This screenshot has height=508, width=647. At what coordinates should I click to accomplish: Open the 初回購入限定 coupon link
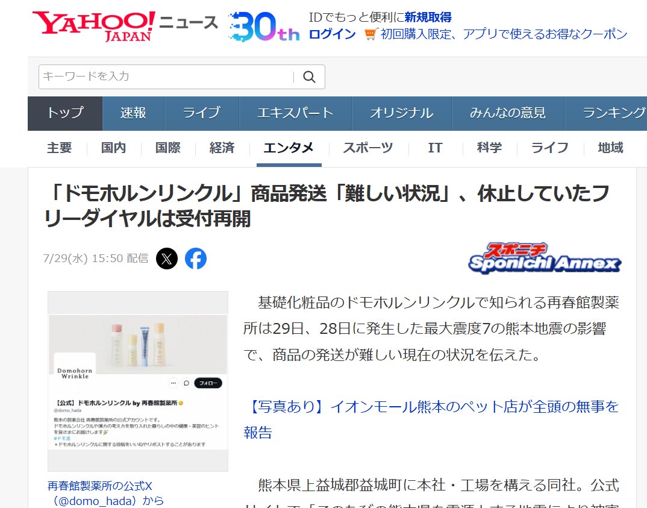[504, 34]
